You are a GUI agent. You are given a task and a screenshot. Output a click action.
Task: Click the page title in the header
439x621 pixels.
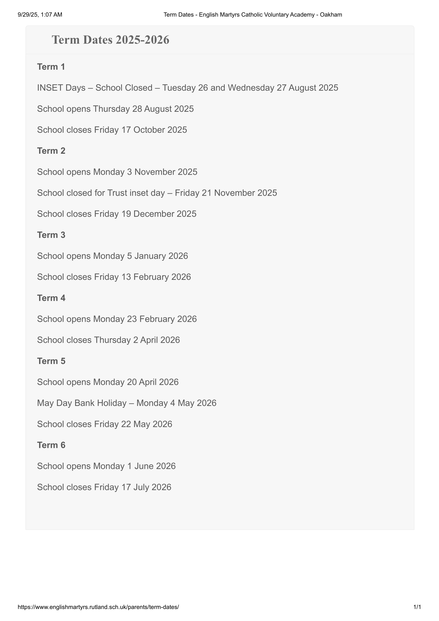click(x=253, y=15)
